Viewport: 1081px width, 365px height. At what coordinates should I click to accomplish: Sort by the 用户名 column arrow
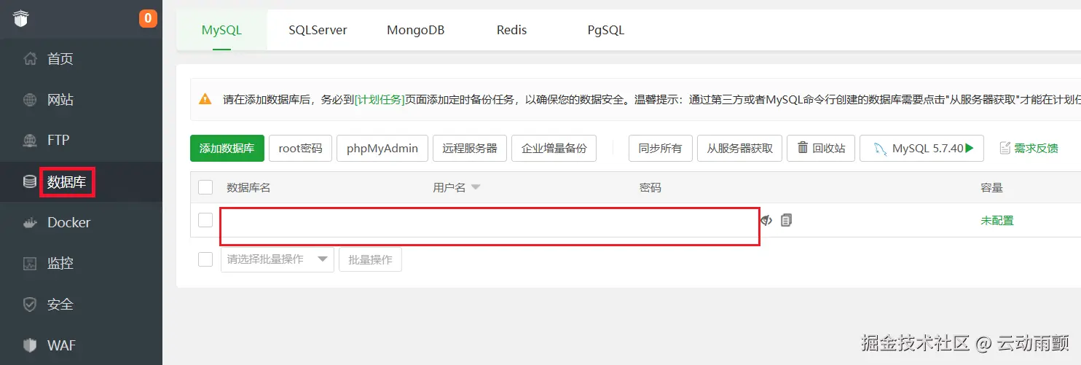coord(476,188)
